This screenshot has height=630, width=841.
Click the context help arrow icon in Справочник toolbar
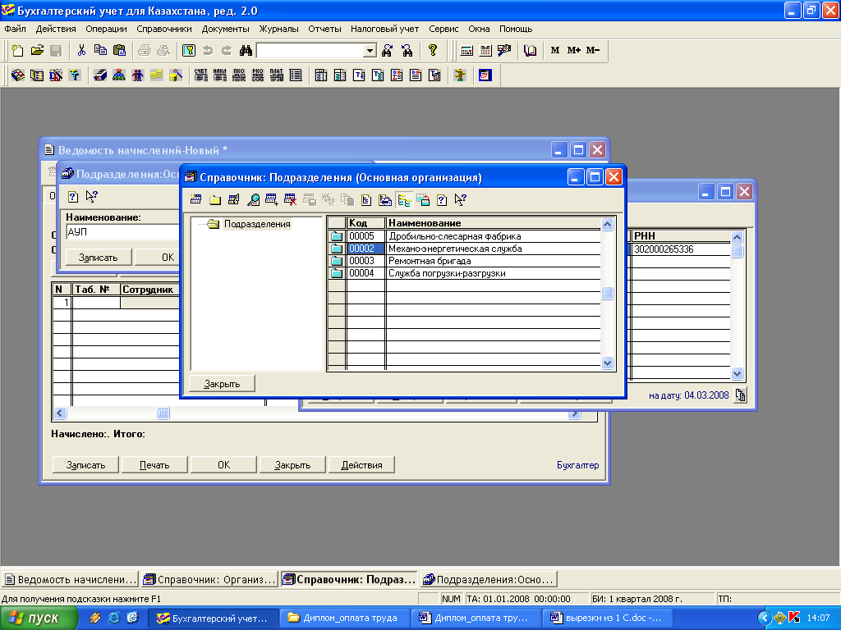(x=460, y=200)
